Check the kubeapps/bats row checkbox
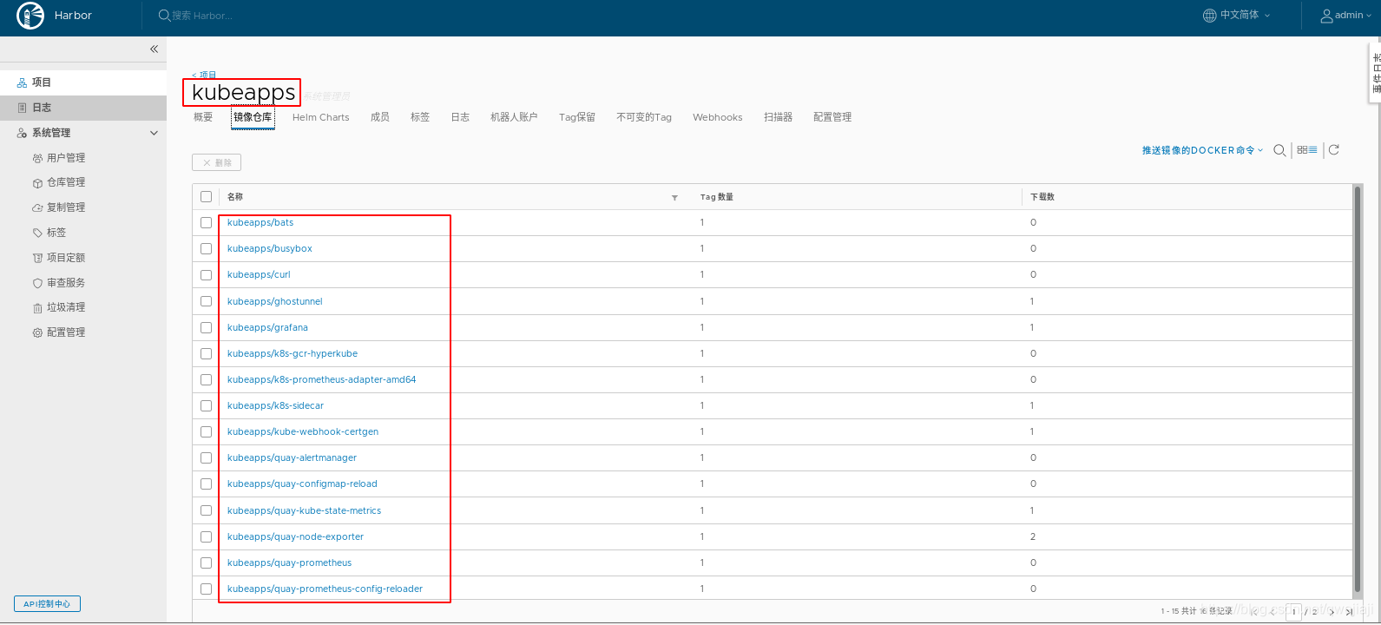The height and width of the screenshot is (625, 1381). 206,223
